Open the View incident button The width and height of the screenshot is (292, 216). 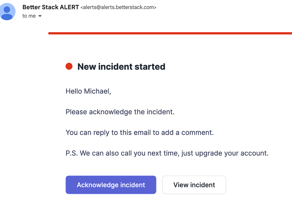coord(194,185)
